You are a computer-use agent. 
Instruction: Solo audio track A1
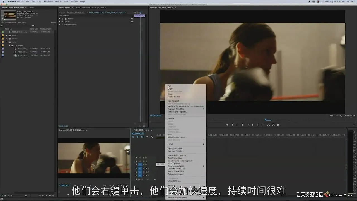click(x=149, y=169)
